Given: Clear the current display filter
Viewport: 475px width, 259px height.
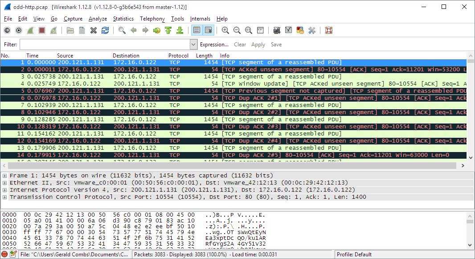Looking at the screenshot, I should click(240, 44).
